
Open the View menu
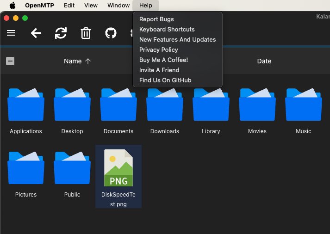click(x=91, y=5)
